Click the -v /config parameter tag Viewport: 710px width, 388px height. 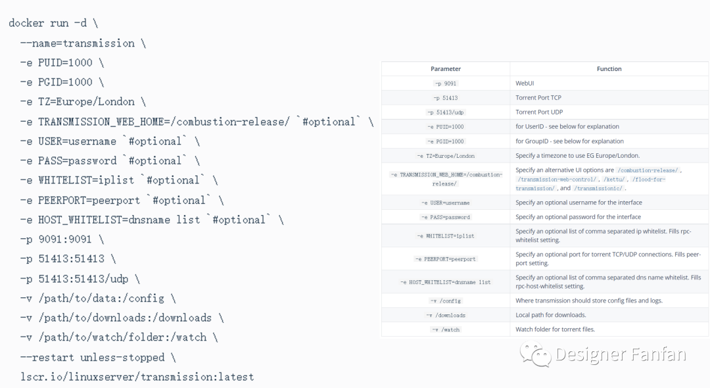coord(446,301)
